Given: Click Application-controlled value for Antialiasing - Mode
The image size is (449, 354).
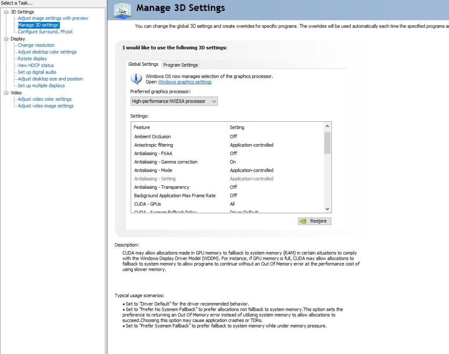Looking at the screenshot, I should (x=252, y=170).
